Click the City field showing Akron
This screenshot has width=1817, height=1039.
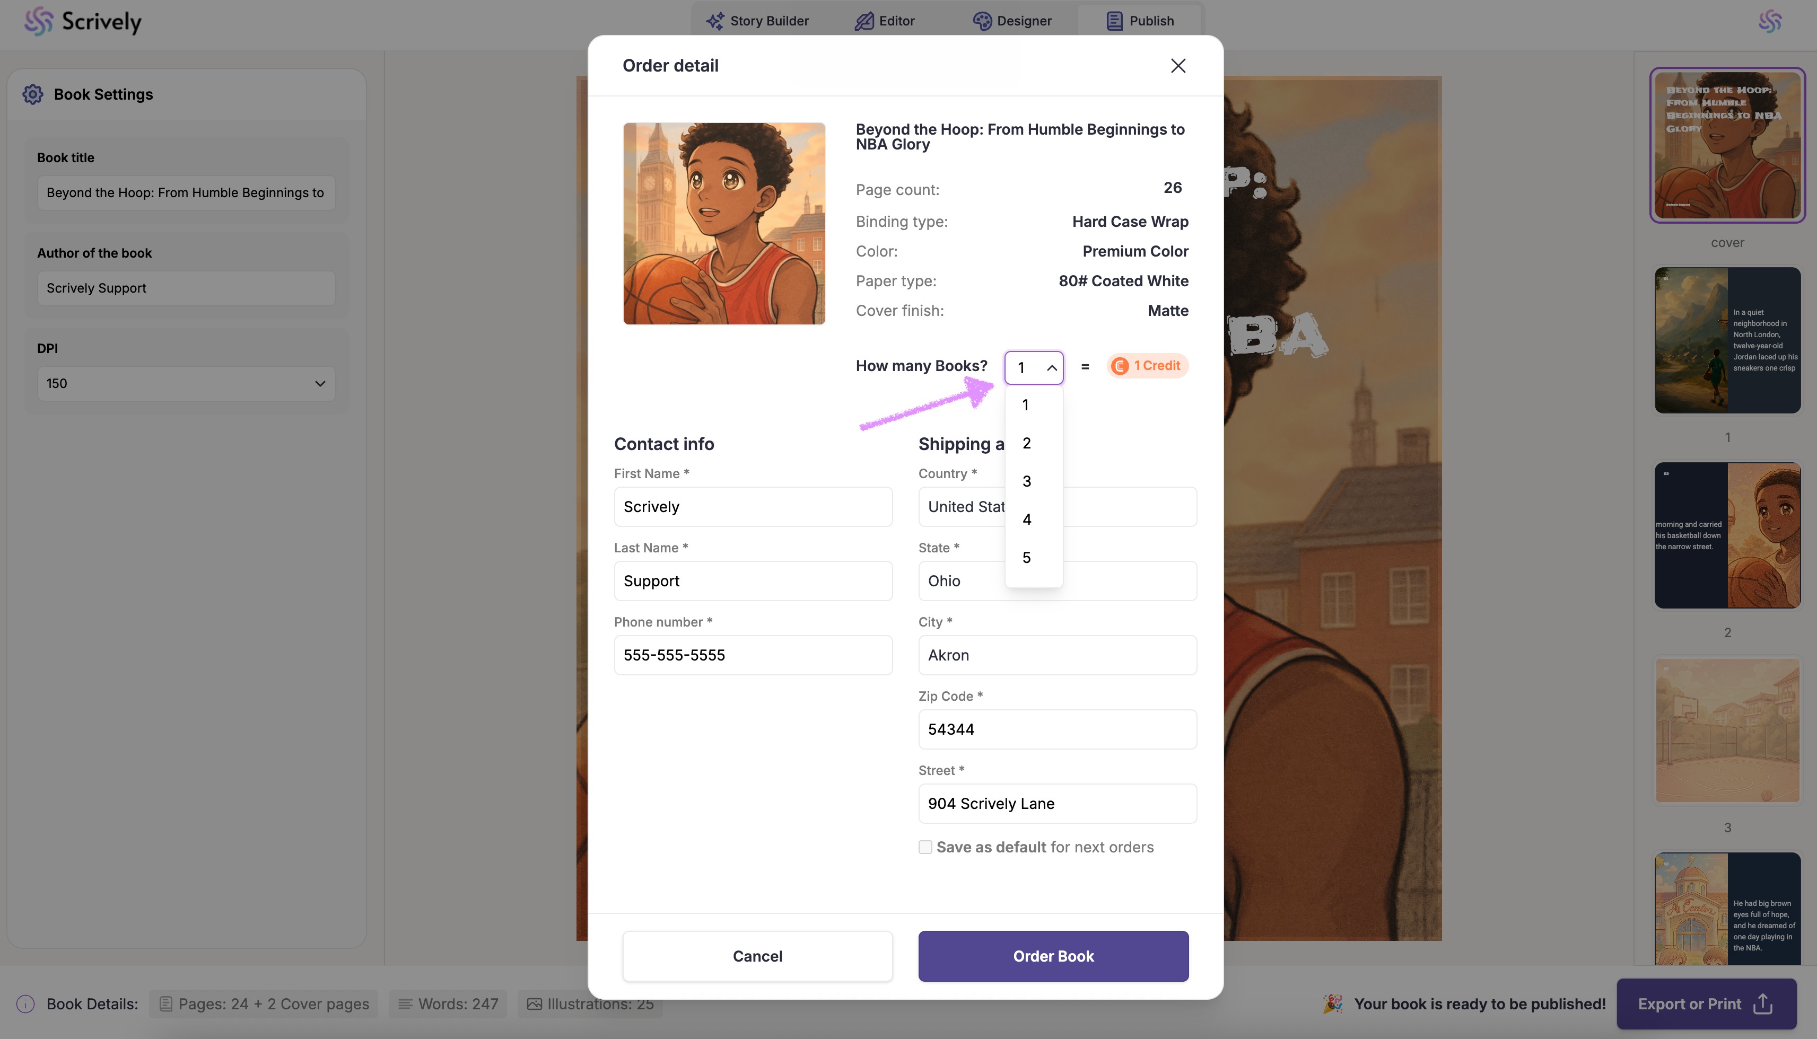1058,655
